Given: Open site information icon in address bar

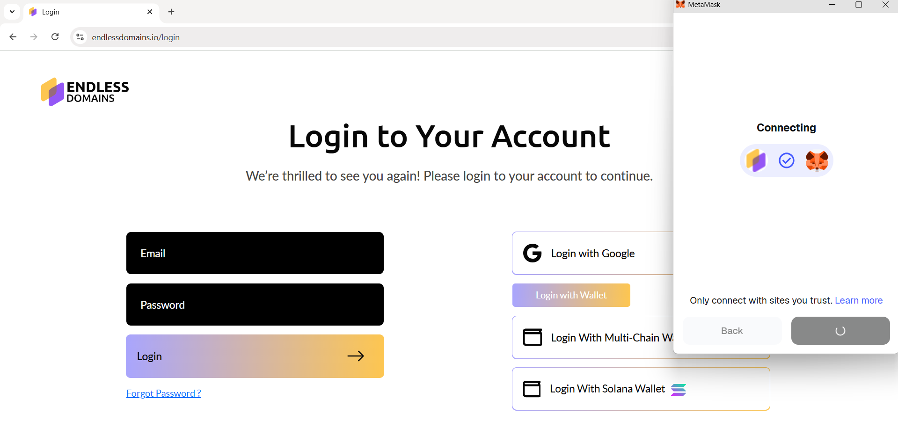Looking at the screenshot, I should coord(80,37).
